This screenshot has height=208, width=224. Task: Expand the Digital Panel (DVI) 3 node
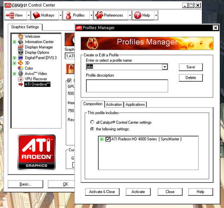(14, 58)
